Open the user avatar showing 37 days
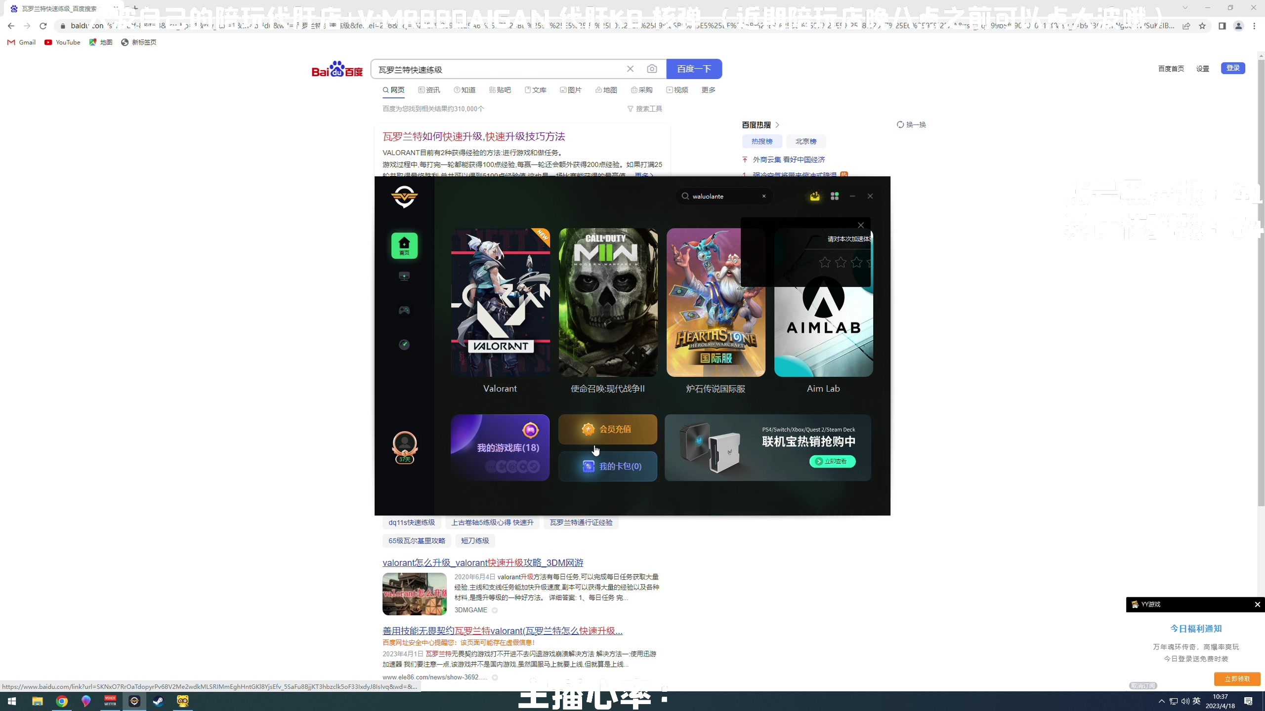 pos(405,447)
